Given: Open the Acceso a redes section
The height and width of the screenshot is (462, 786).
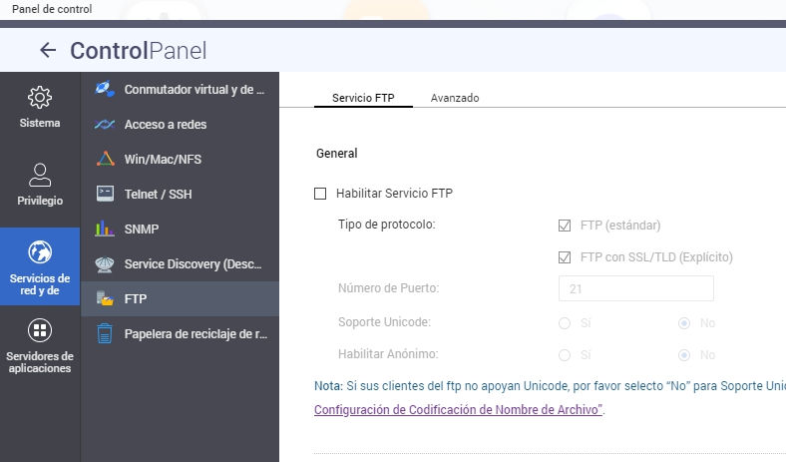Looking at the screenshot, I should (180, 125).
